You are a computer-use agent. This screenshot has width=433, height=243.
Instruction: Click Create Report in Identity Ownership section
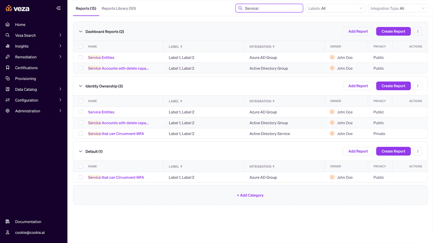pyautogui.click(x=393, y=86)
